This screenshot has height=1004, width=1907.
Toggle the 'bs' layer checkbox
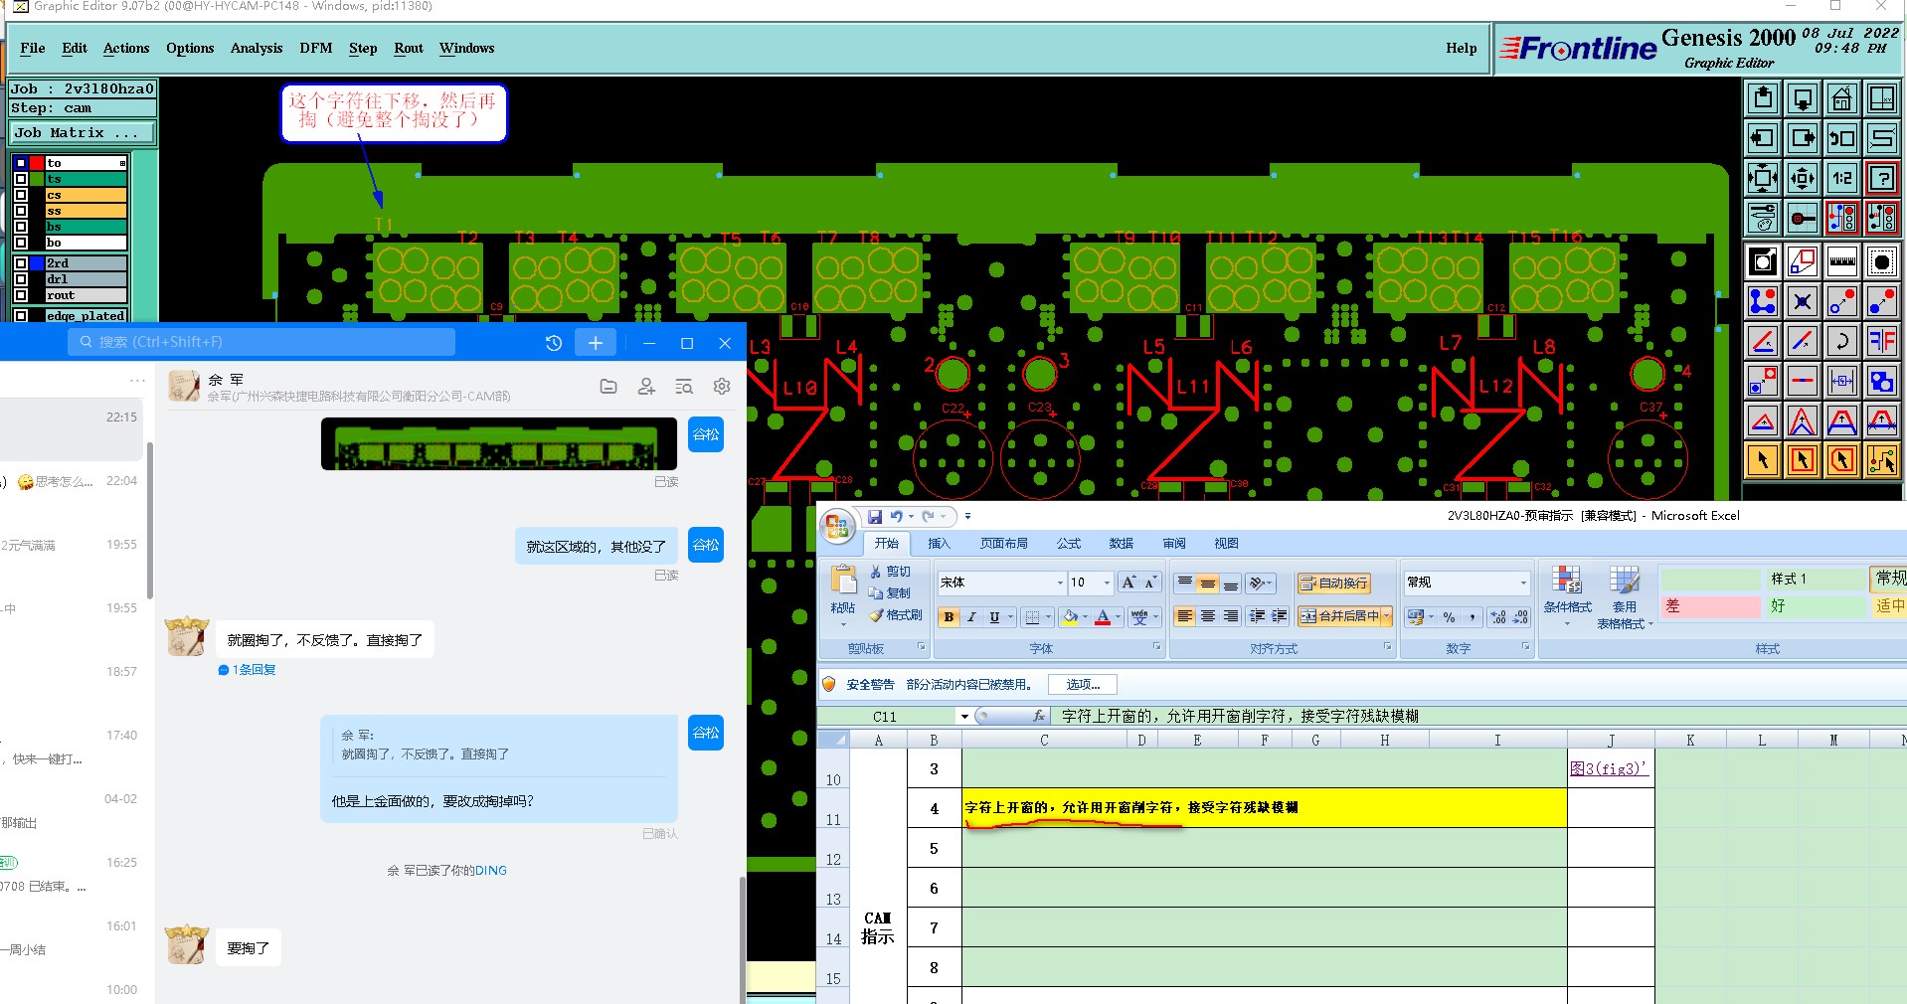[21, 227]
